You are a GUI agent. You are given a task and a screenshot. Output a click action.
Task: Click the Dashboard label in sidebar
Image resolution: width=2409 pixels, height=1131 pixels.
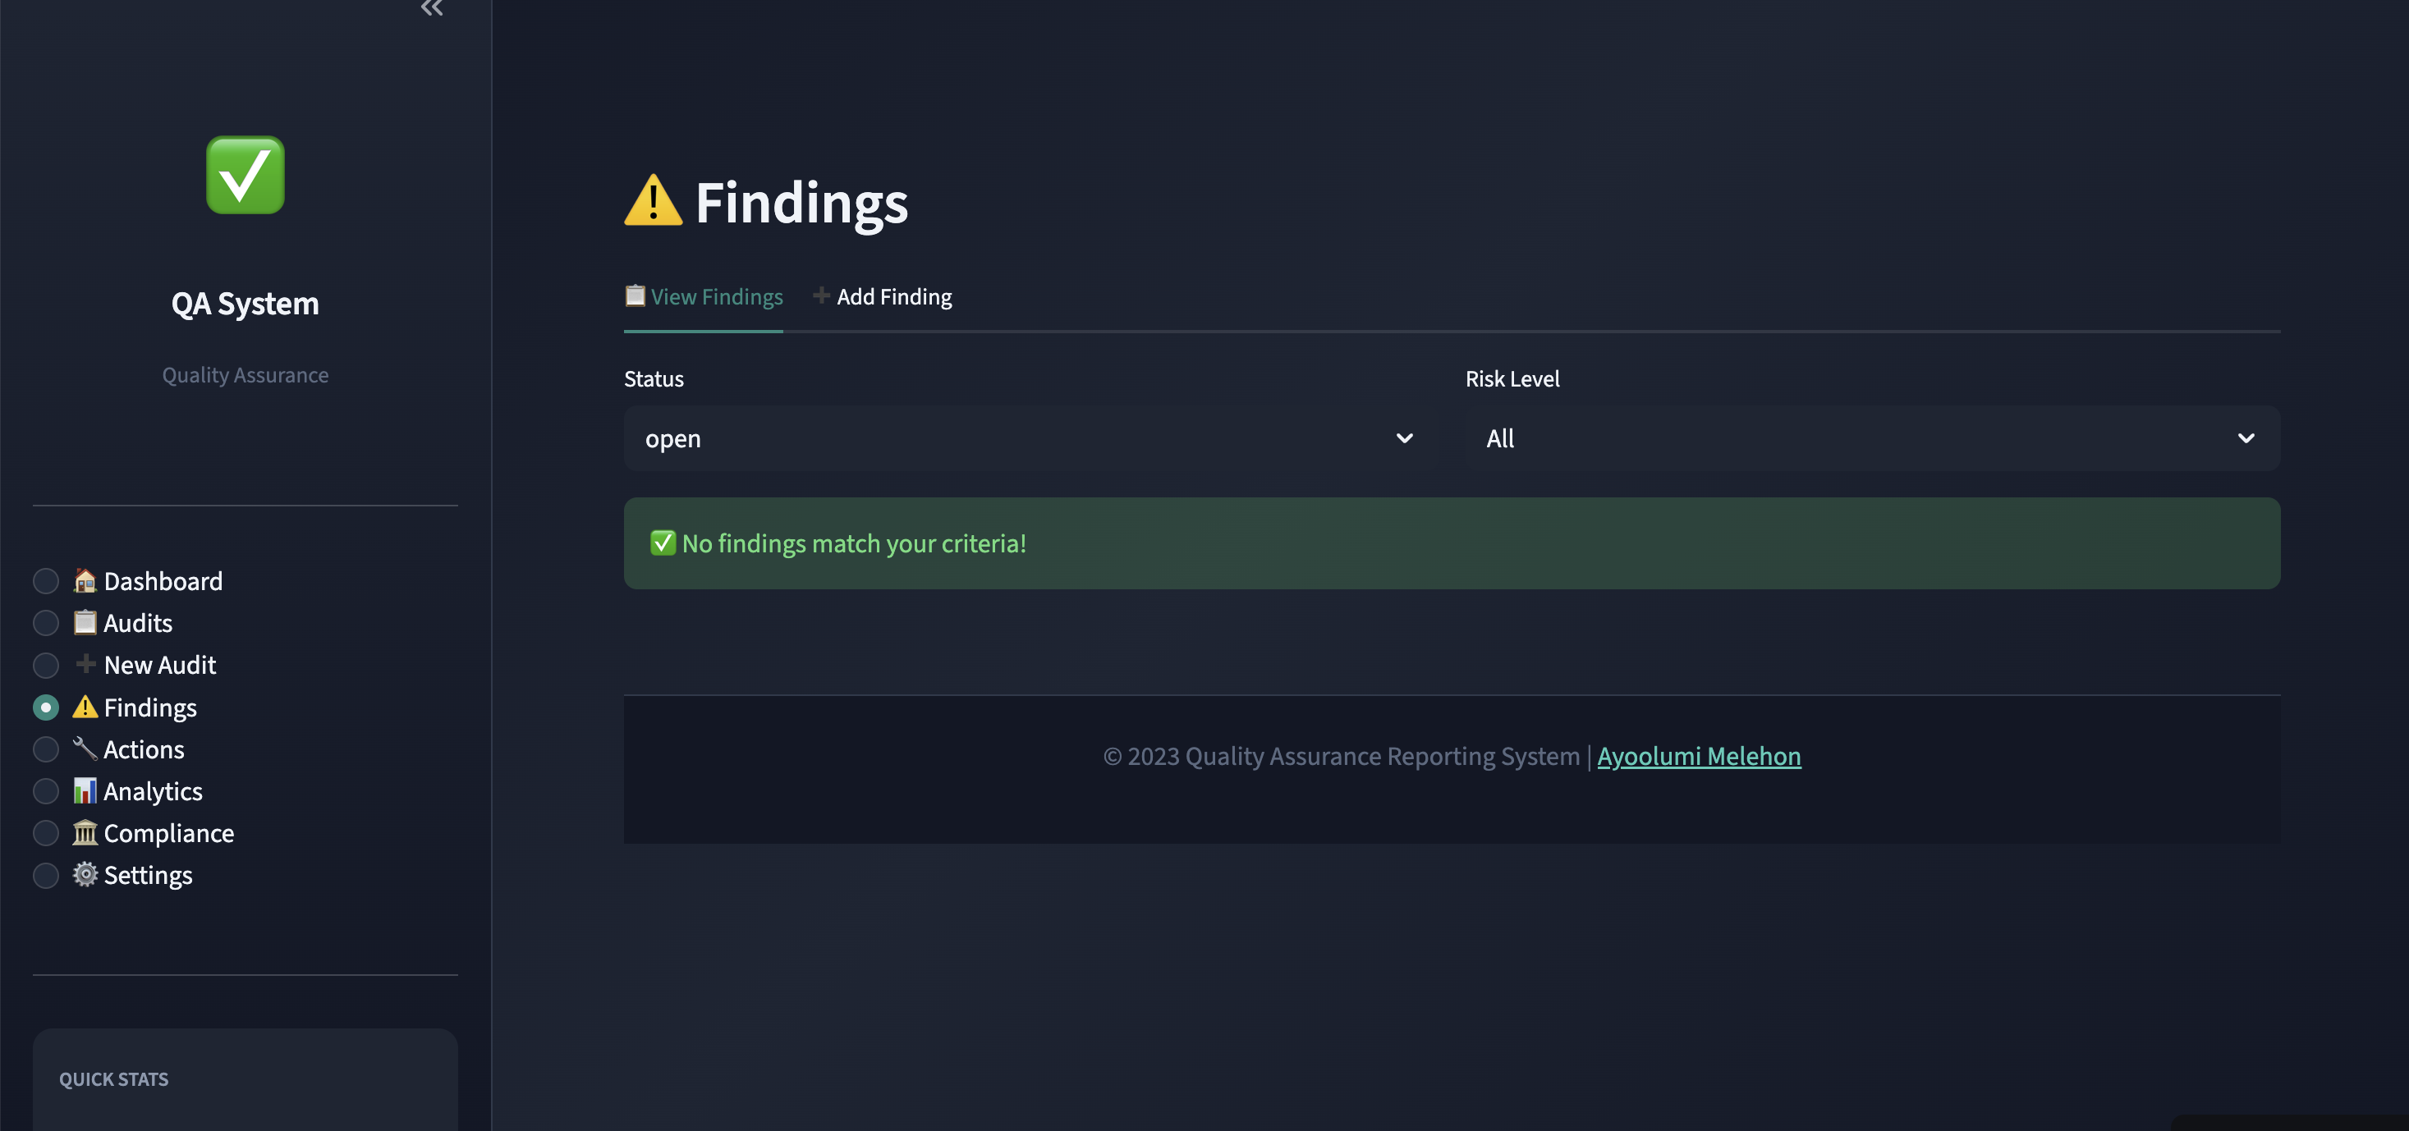[163, 581]
